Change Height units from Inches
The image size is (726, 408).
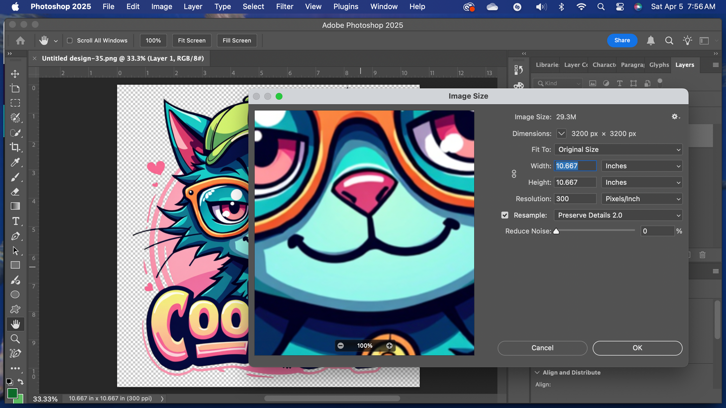click(642, 183)
